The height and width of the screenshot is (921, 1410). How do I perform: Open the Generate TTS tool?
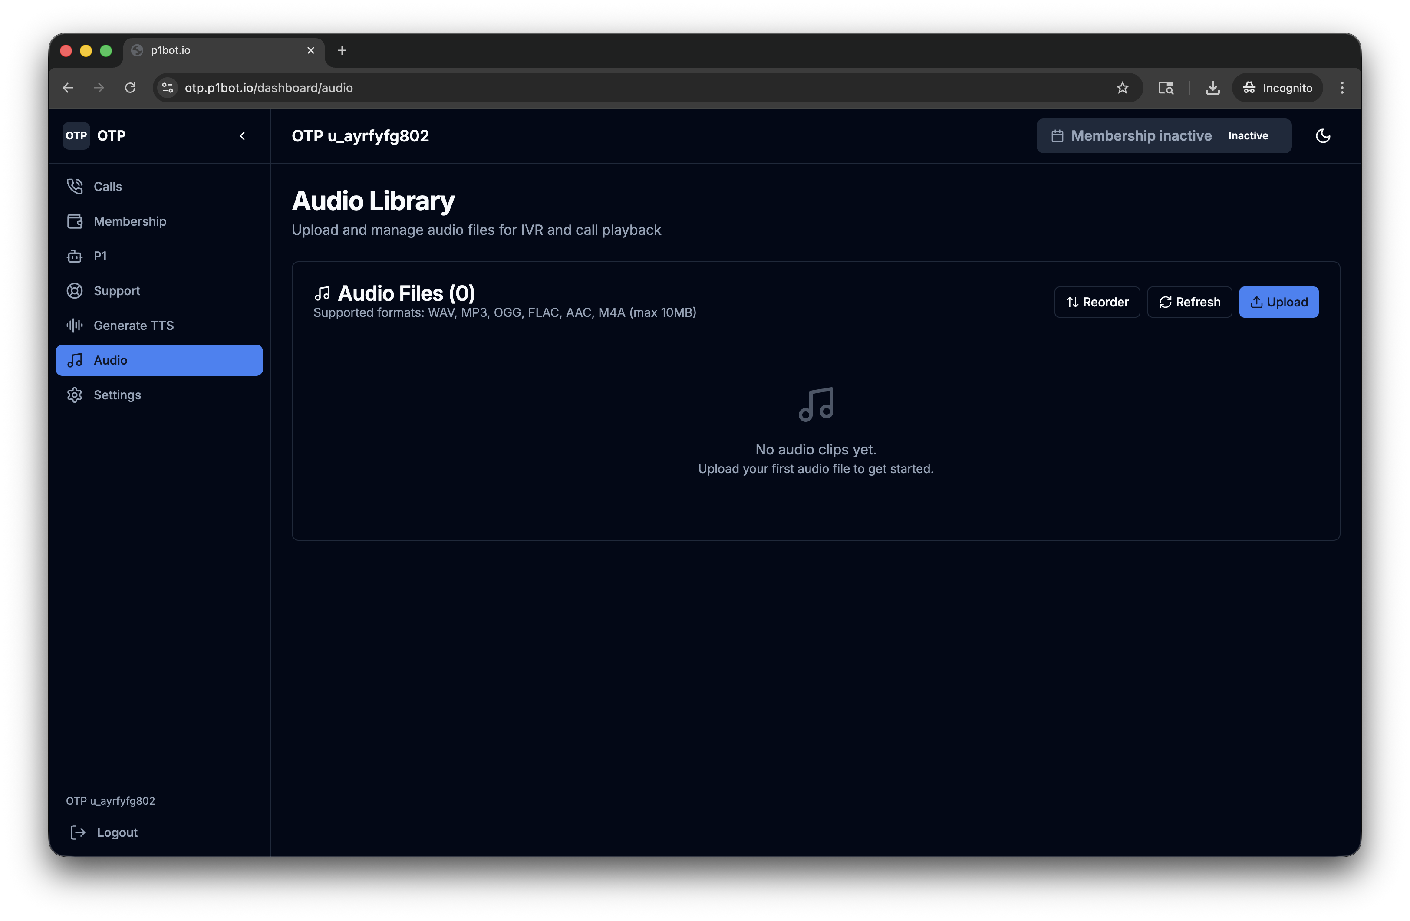[134, 325]
